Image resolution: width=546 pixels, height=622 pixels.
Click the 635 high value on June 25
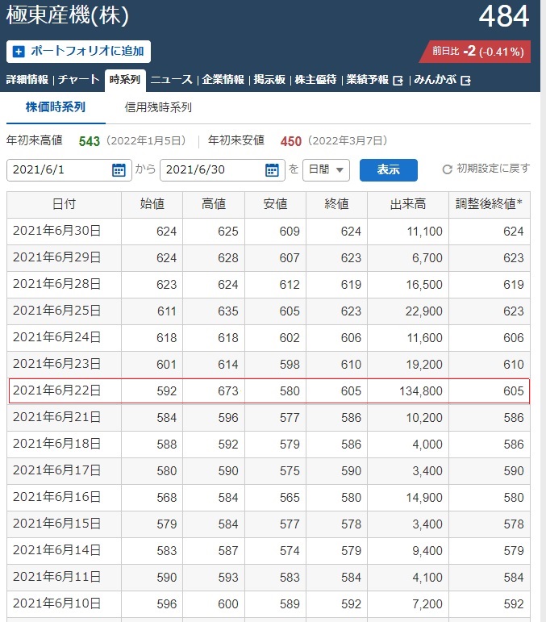click(x=228, y=311)
